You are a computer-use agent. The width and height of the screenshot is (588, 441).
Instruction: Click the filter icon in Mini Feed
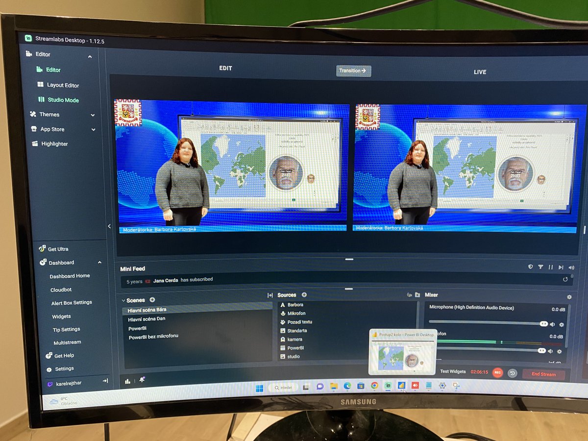point(540,267)
